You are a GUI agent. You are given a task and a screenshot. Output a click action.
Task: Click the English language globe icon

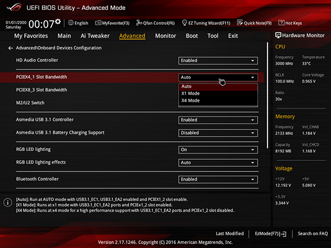click(x=71, y=23)
